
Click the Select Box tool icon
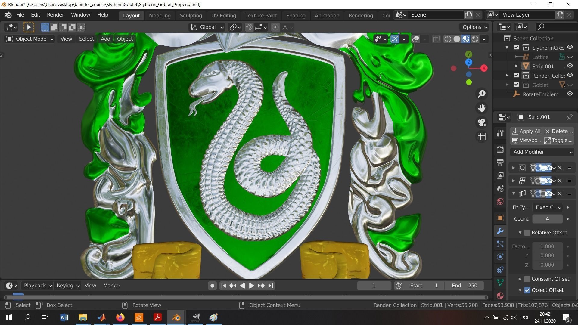(29, 27)
